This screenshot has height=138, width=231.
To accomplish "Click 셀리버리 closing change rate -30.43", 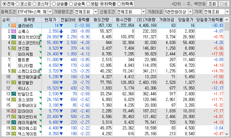I will click(x=217, y=25).
